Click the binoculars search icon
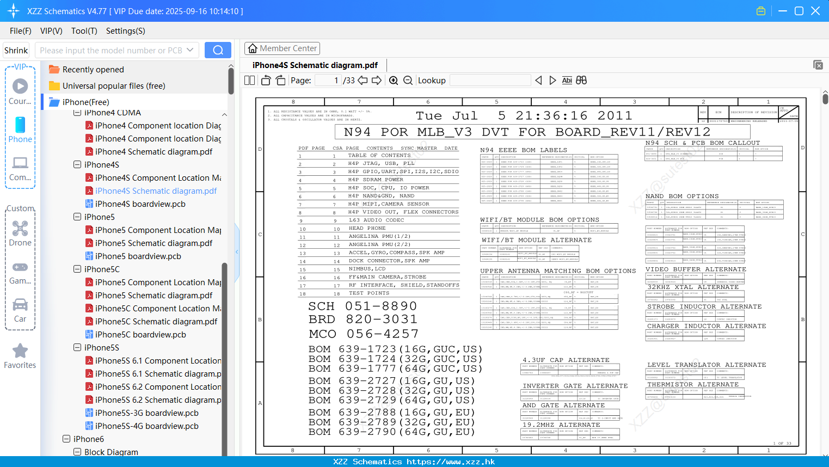829x467 pixels. coord(581,81)
